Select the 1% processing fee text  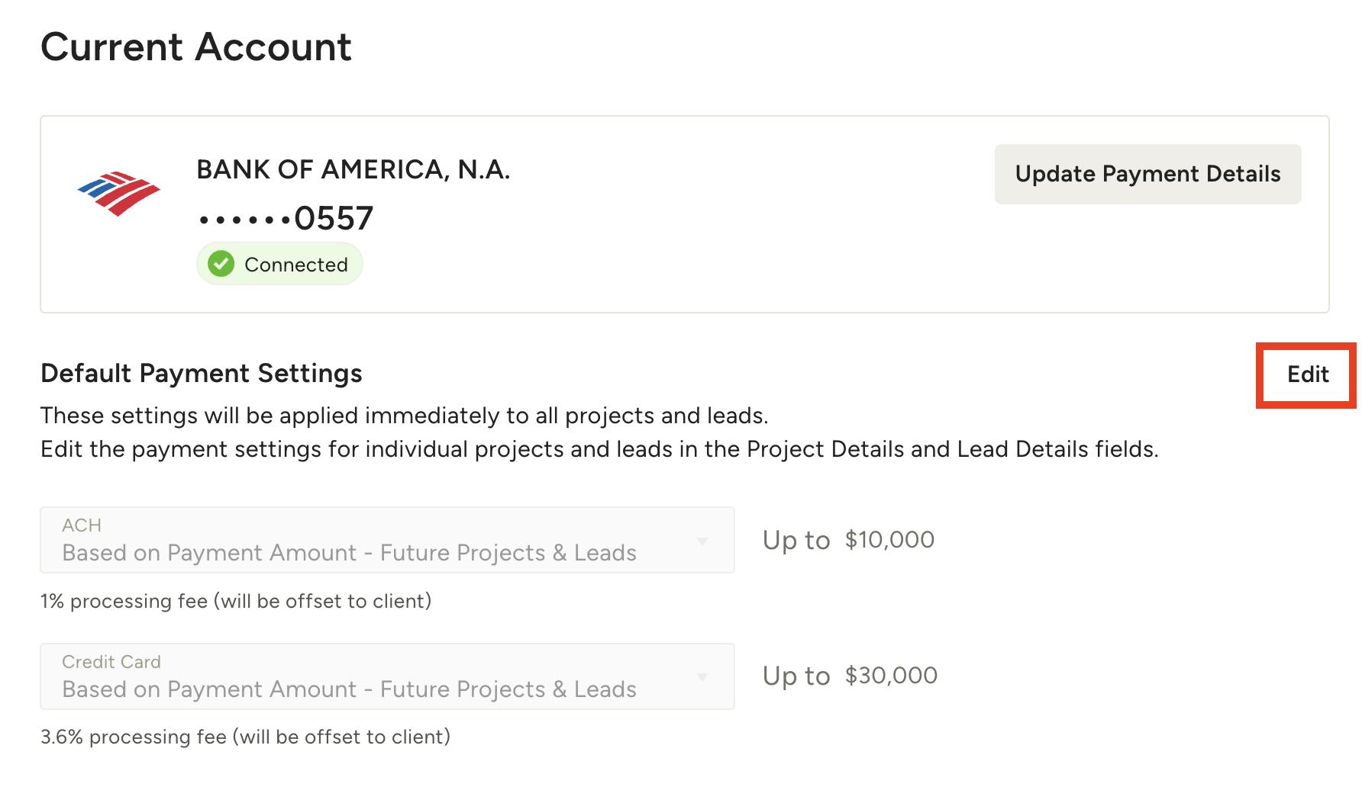[x=236, y=601]
